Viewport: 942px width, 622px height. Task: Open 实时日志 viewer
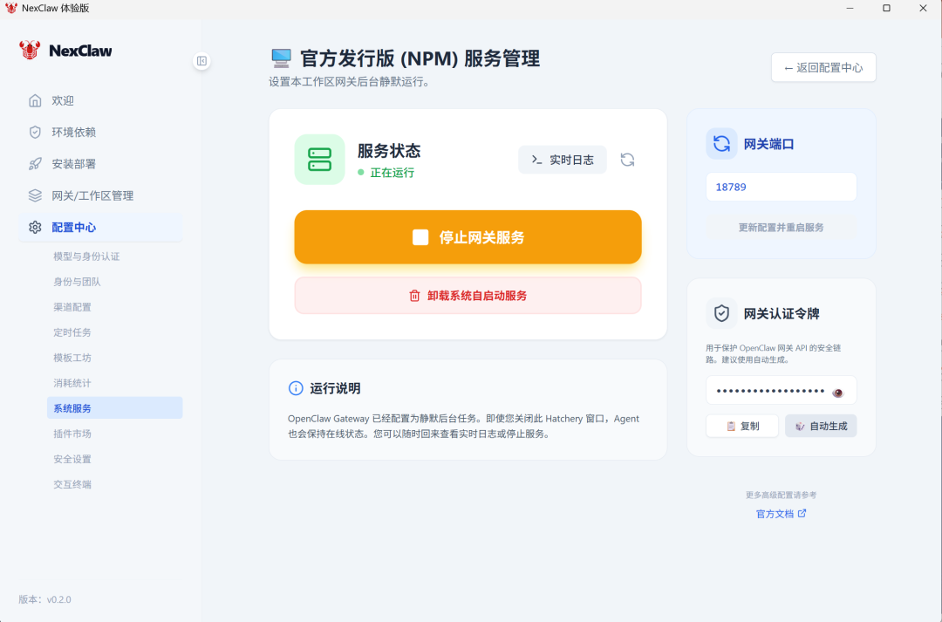(x=563, y=160)
